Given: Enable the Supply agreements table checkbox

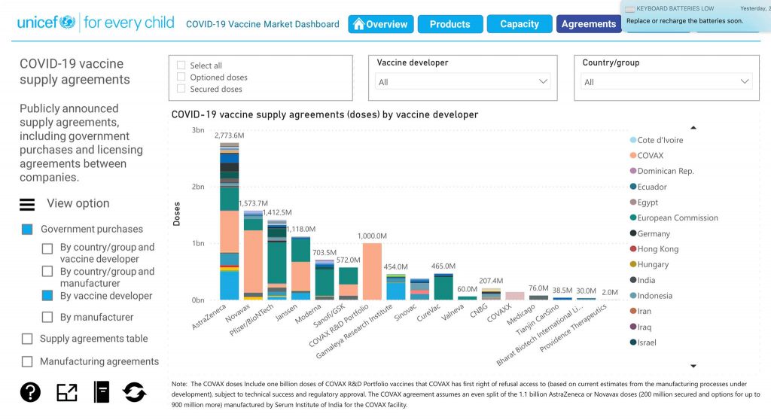Looking at the screenshot, I should [28, 339].
